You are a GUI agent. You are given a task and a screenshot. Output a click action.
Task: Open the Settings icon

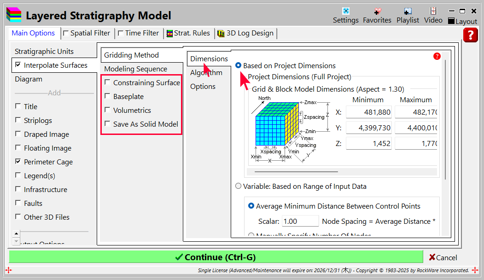pyautogui.click(x=345, y=15)
